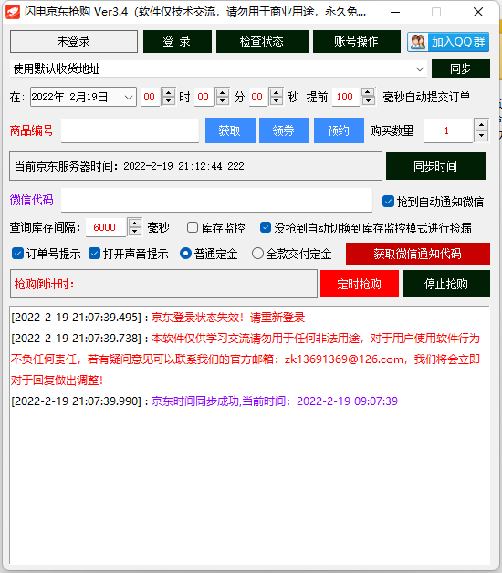Click the blue 获取 button
The image size is (502, 573).
tap(230, 130)
